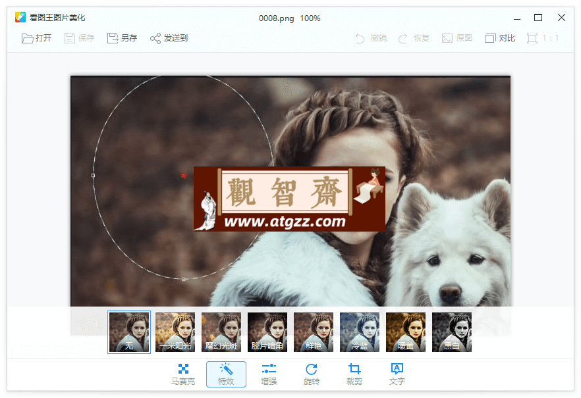Open the 文字 text tool
The width and height of the screenshot is (581, 398).
(397, 374)
